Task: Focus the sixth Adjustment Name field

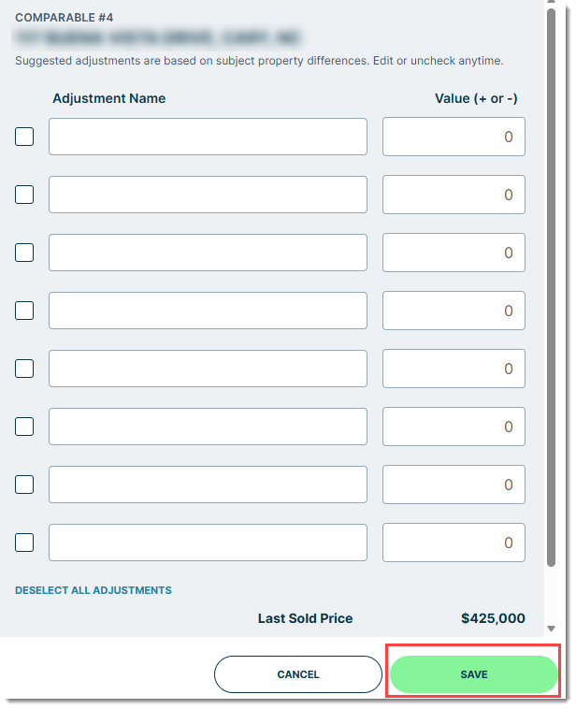Action: pos(208,427)
